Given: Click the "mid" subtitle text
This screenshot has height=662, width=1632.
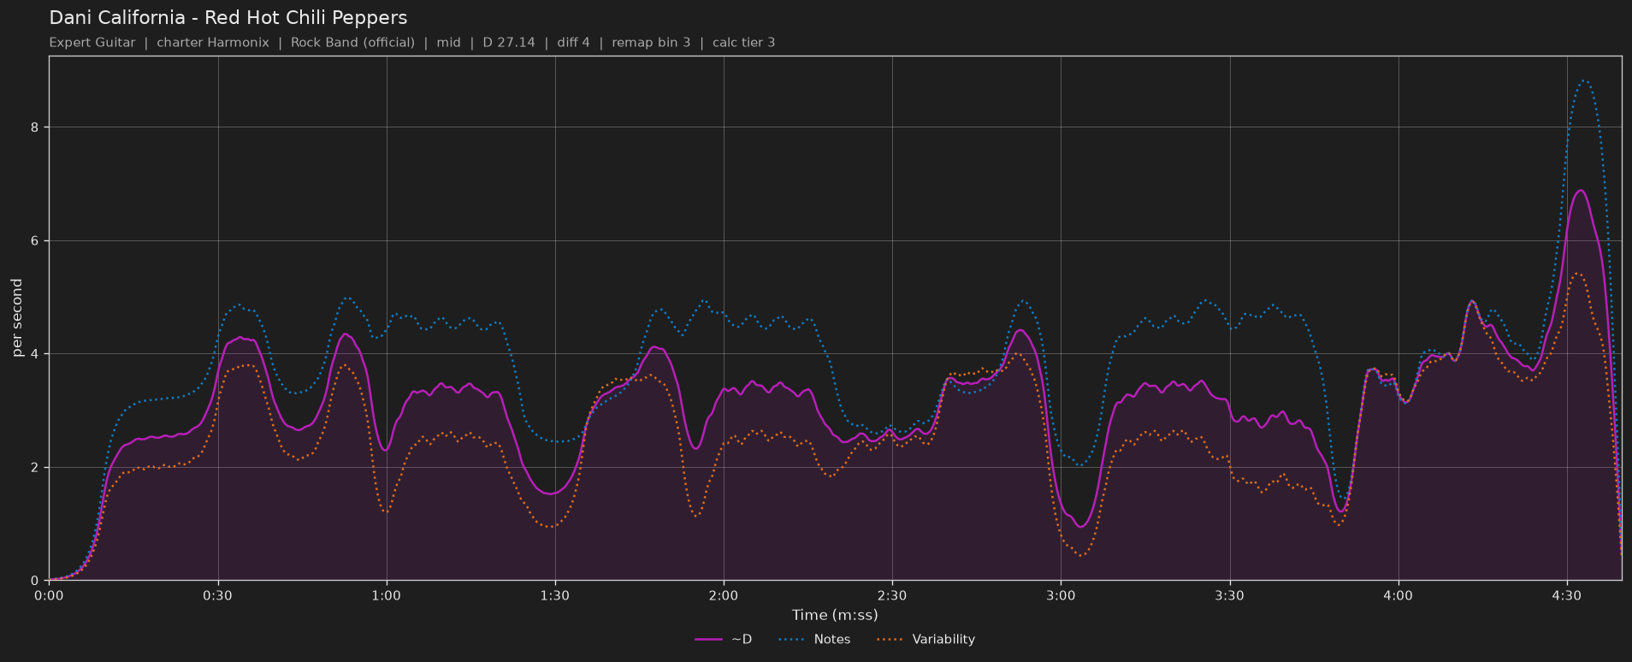Looking at the screenshot, I should [448, 43].
